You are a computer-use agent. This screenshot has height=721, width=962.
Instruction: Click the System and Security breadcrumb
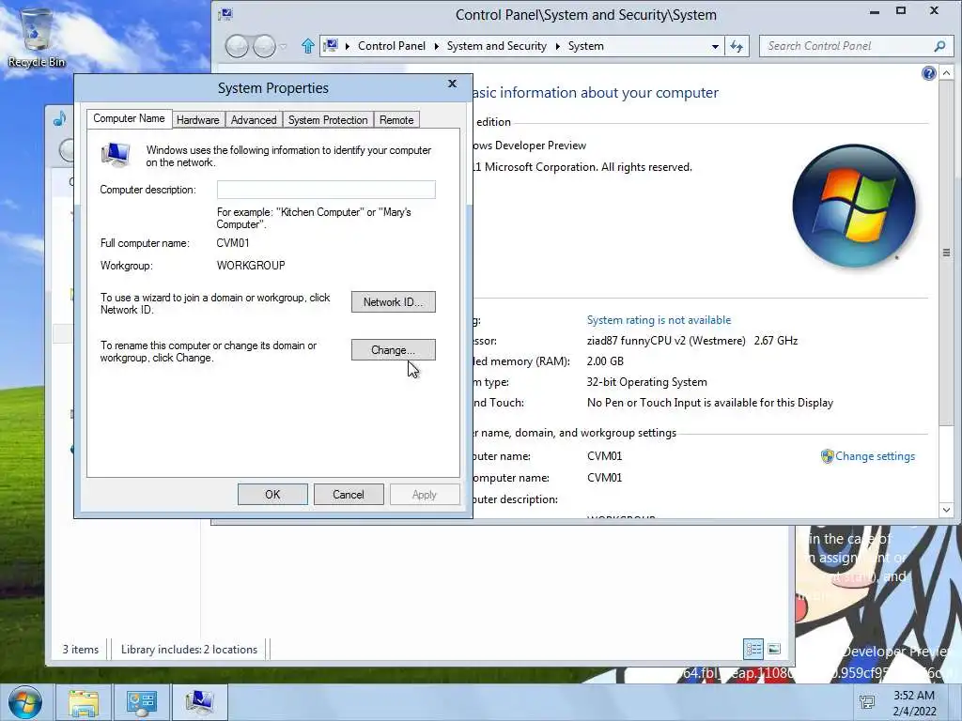pyautogui.click(x=496, y=46)
